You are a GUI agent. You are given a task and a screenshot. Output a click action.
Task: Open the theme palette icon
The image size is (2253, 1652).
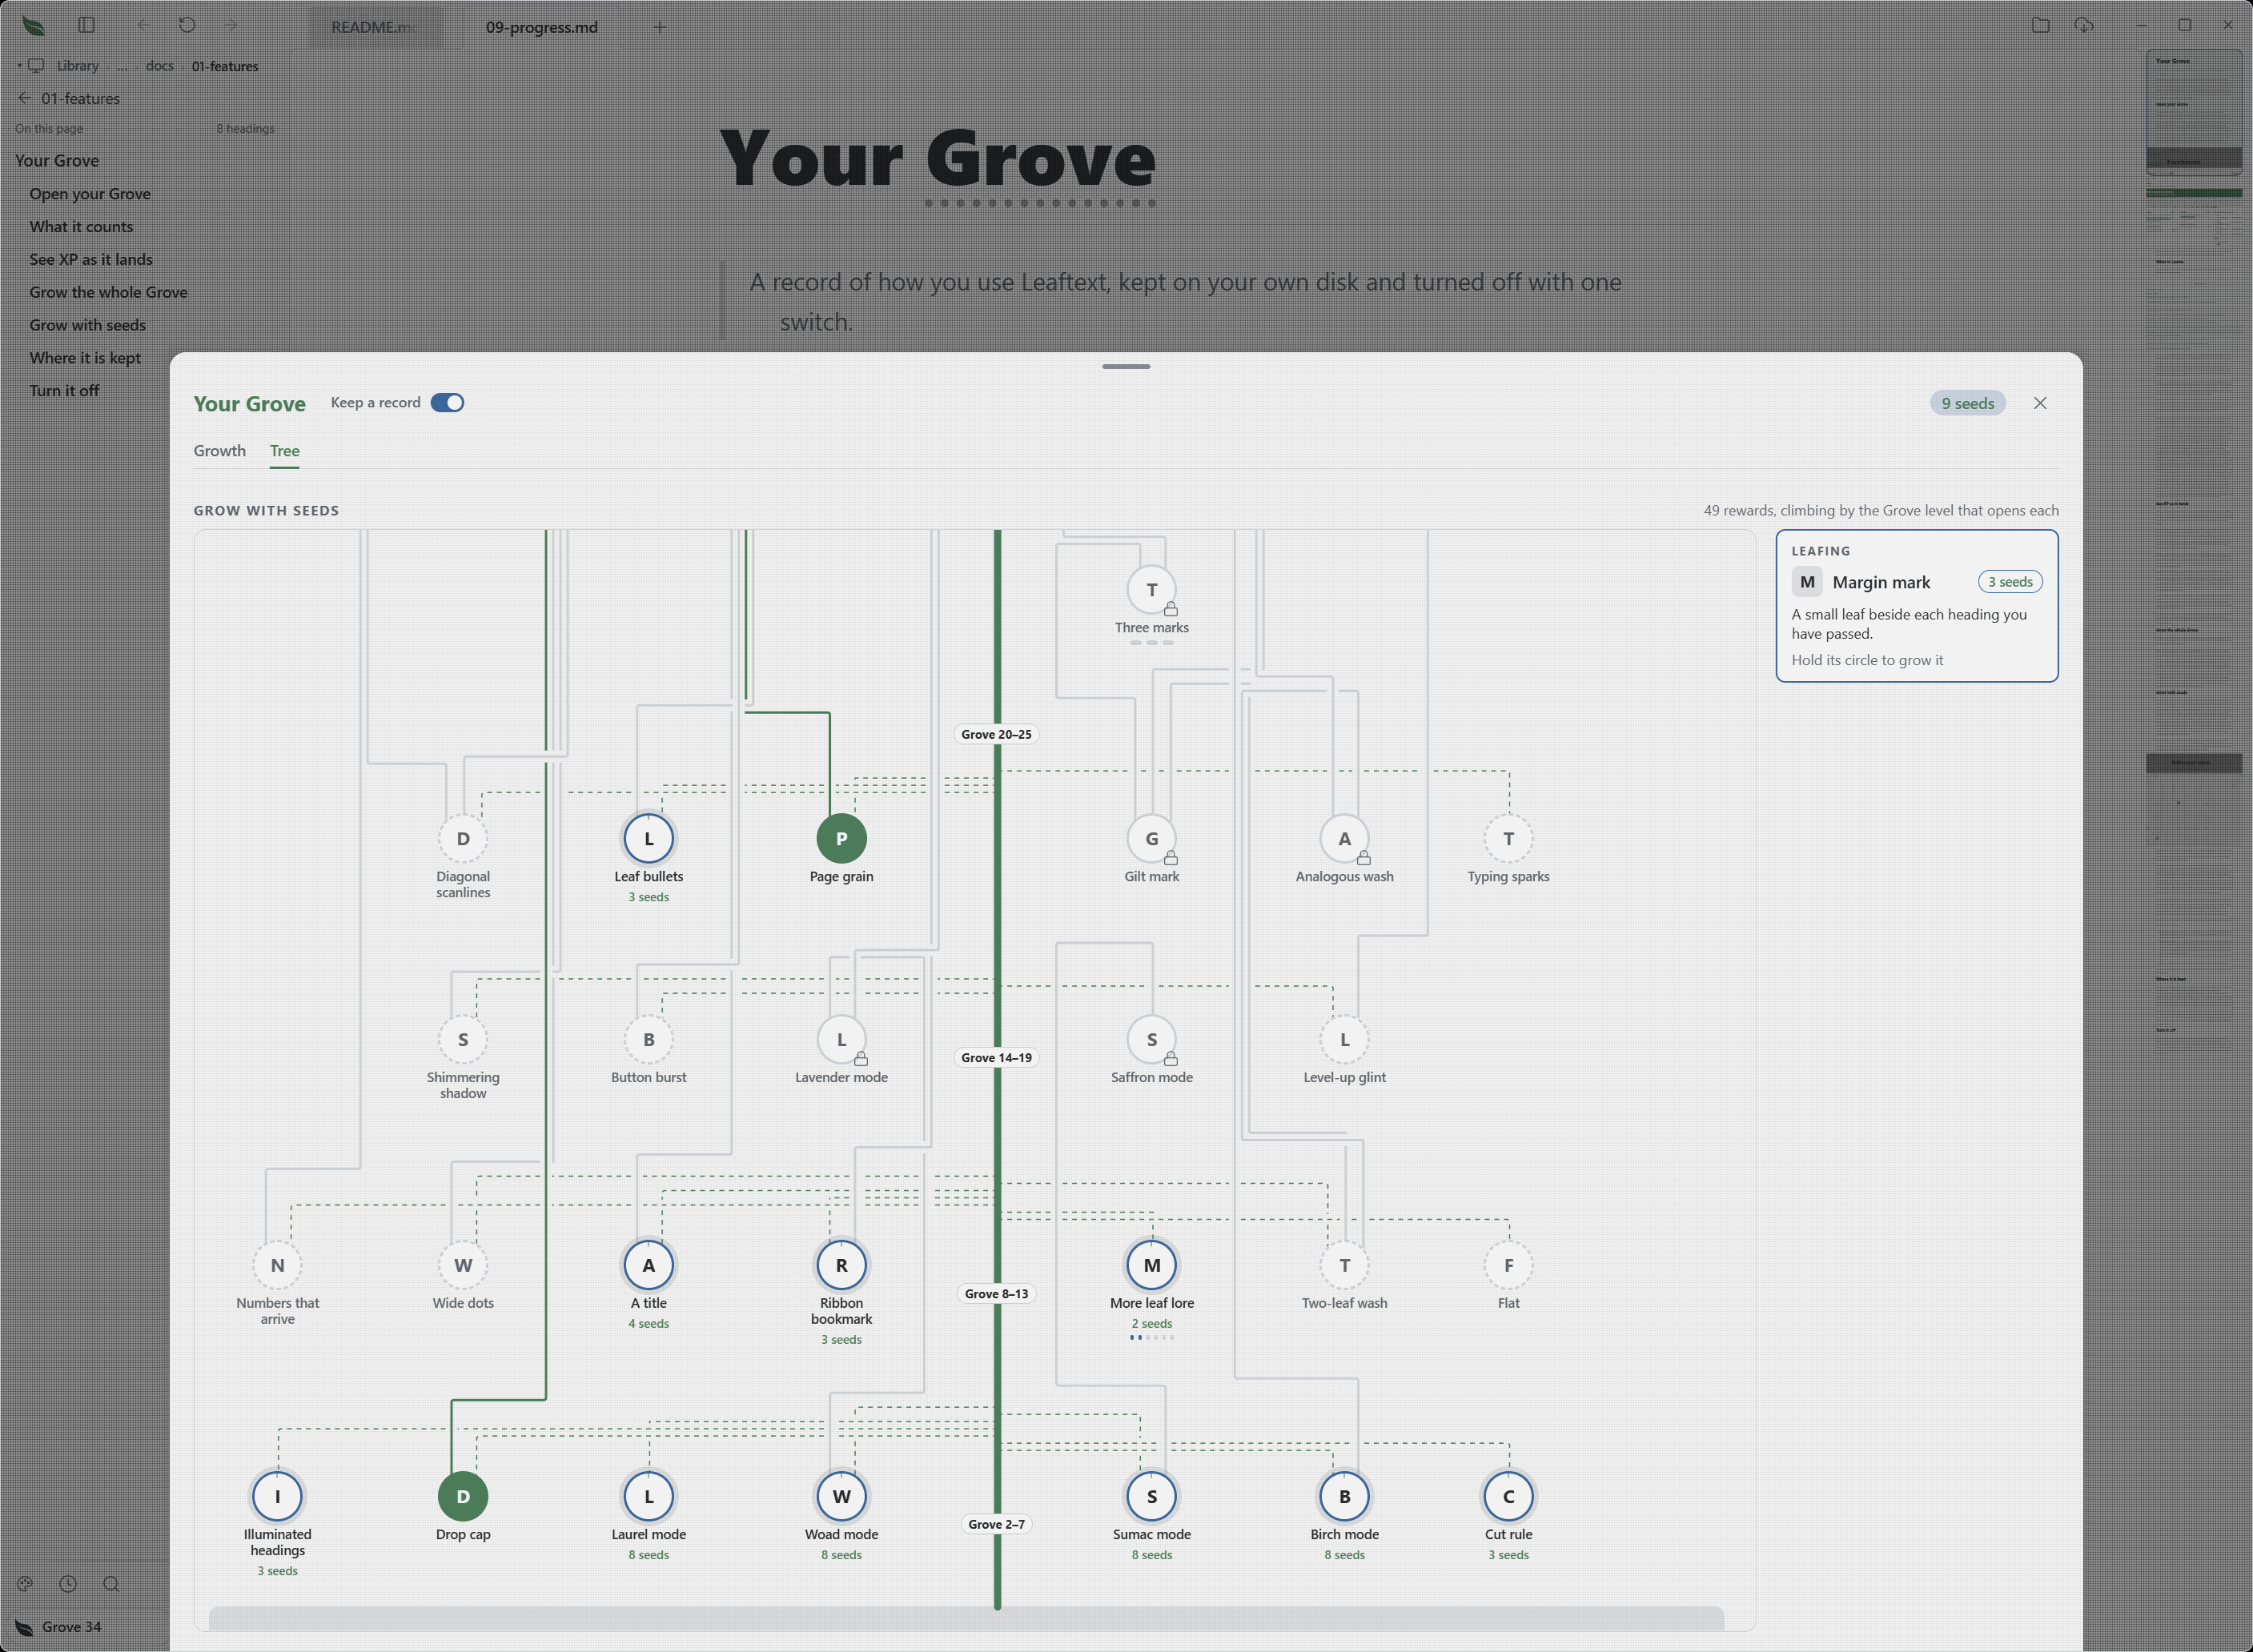pyautogui.click(x=25, y=1583)
